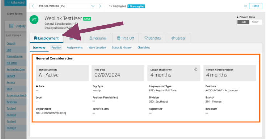Open the Employment tab
266x140 pixels.
point(46,38)
